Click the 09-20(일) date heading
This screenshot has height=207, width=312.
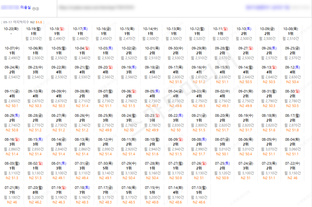coord(106,67)
